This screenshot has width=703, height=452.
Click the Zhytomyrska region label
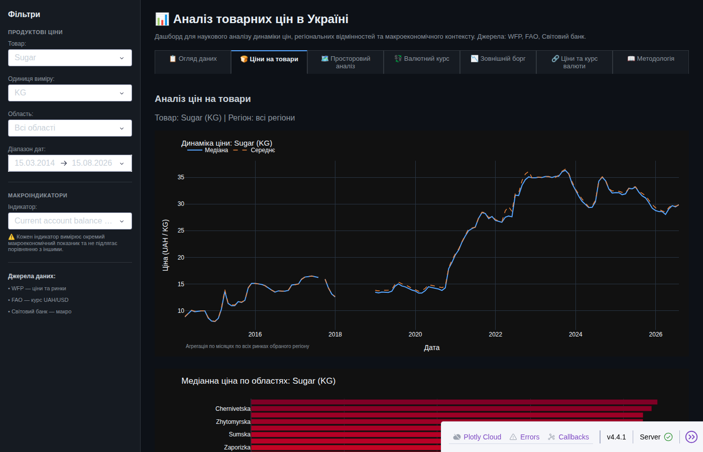[233, 422]
